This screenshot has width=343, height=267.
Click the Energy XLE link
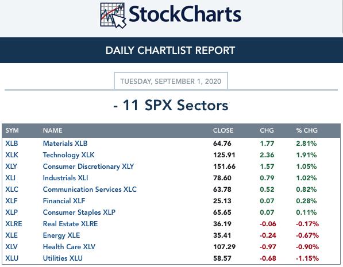[x=61, y=235]
